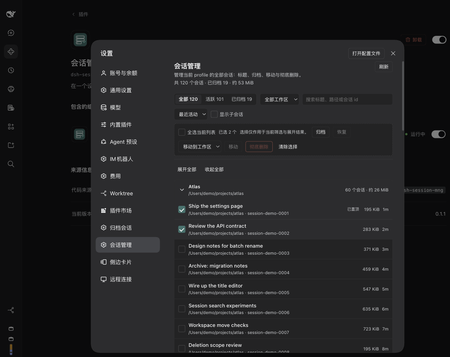The width and height of the screenshot is (450, 357).
Task: Click session manager plugin icon in background page
Action: 80,39
